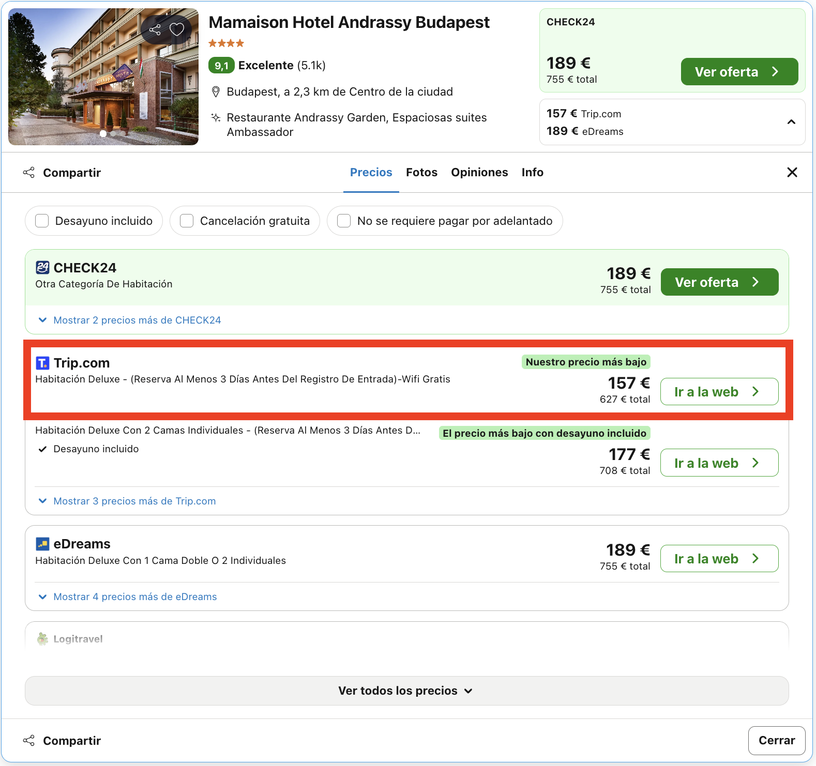
Task: Click arrow icon on top Ver oferta
Action: point(775,72)
